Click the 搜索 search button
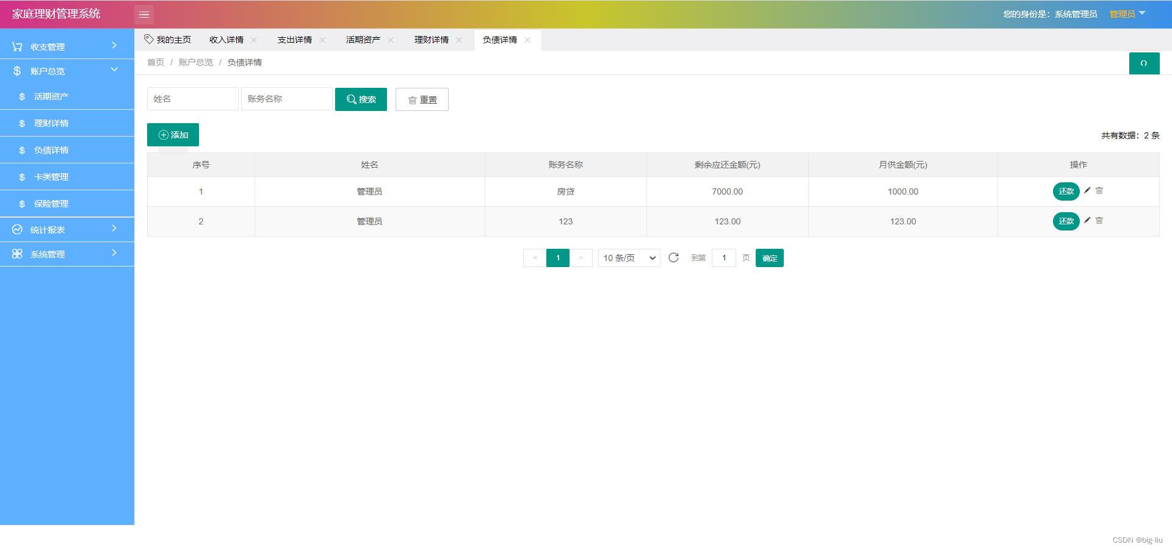This screenshot has height=550, width=1172. click(361, 99)
